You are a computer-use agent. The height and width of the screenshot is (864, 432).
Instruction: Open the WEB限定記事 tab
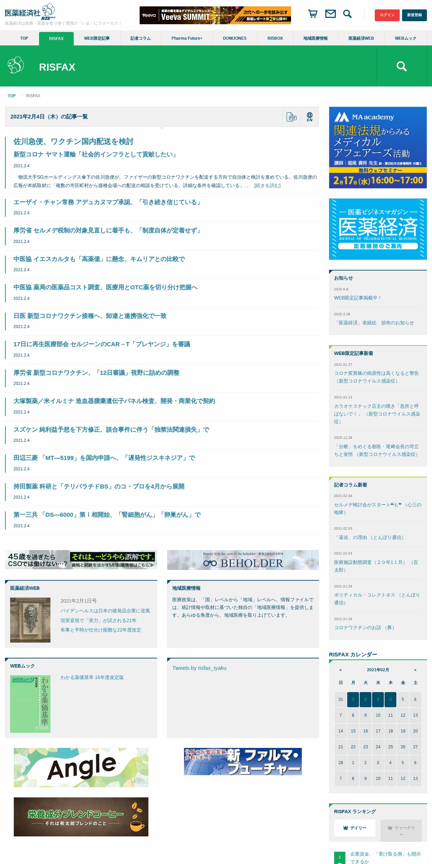pos(97,38)
